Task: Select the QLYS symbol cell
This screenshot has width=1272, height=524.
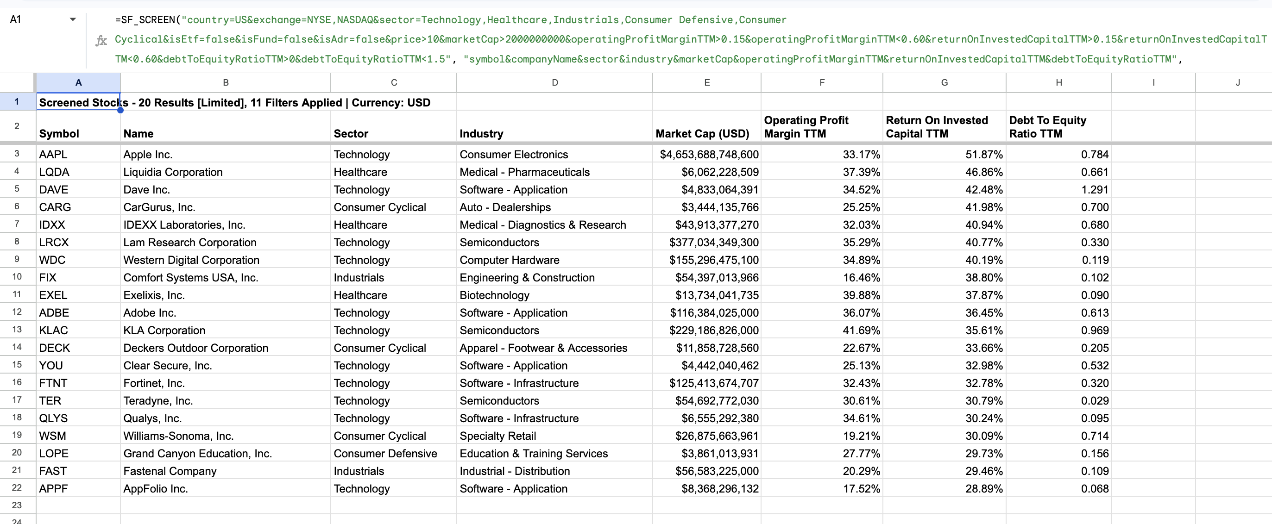Action: (x=78, y=418)
